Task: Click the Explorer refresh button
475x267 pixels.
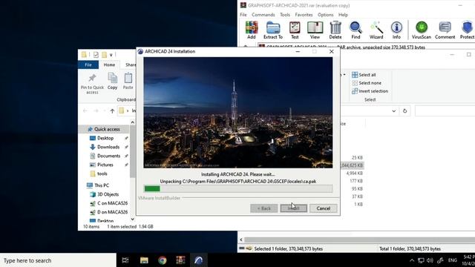Action: point(404,111)
